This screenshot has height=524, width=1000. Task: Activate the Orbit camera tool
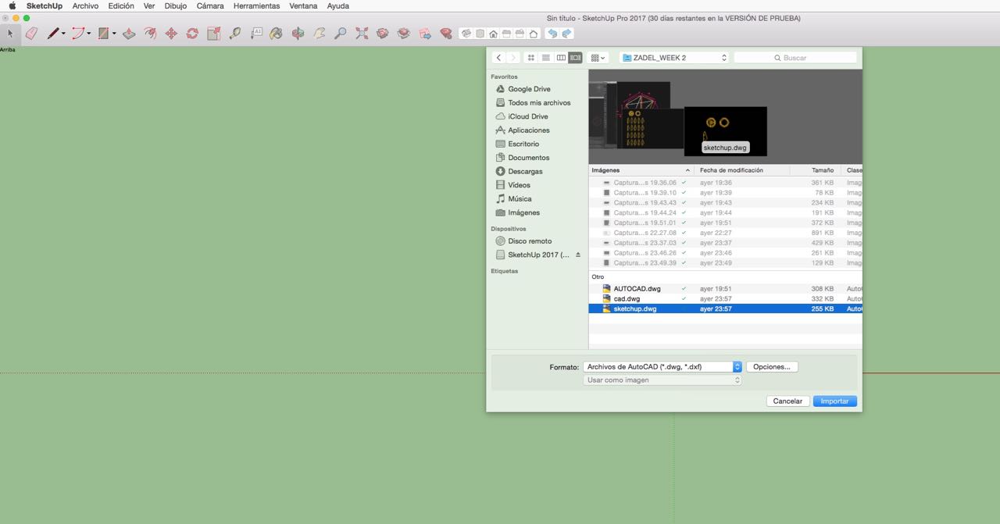(298, 34)
